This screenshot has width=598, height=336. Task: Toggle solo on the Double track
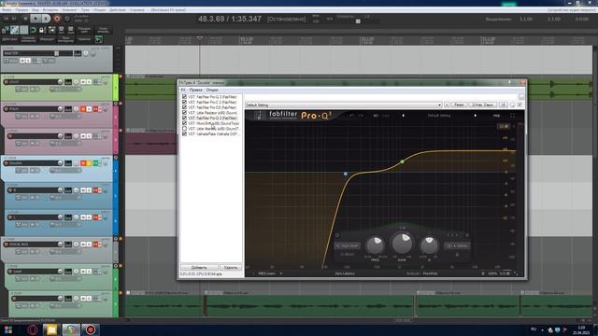click(89, 163)
